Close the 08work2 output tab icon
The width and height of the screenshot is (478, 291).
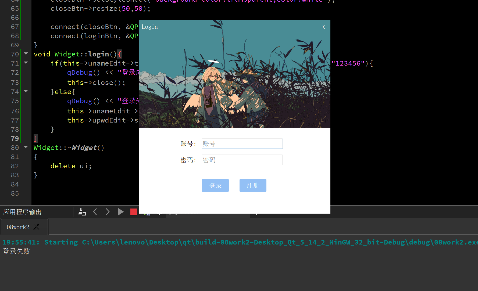point(37,227)
